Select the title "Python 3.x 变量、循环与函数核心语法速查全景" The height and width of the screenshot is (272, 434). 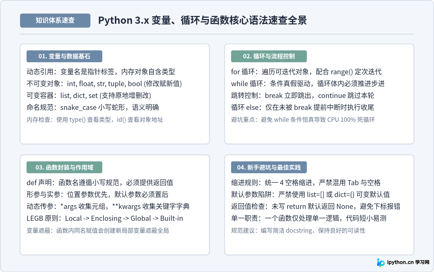coord(202,20)
